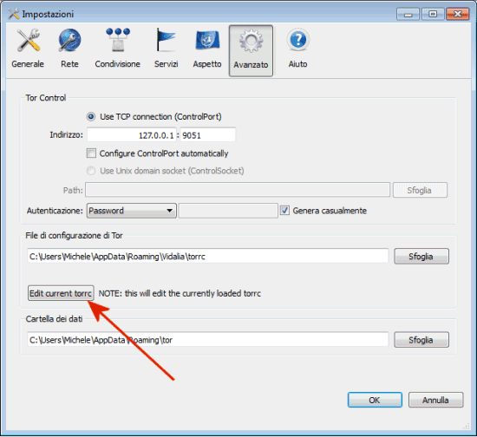Click the 127.0.0.1 address field
Image resolution: width=477 pixels, height=437 pixels.
(x=132, y=135)
